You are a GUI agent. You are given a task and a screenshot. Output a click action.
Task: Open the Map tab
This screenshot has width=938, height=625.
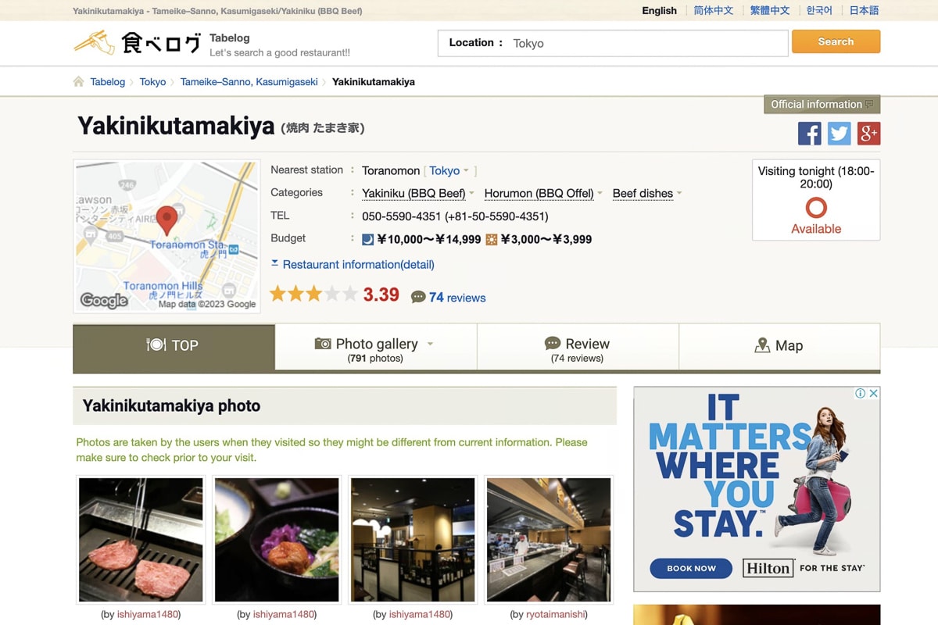[x=779, y=346]
